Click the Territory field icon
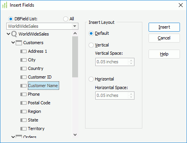This screenshot has width=187, height=143. [24, 129]
